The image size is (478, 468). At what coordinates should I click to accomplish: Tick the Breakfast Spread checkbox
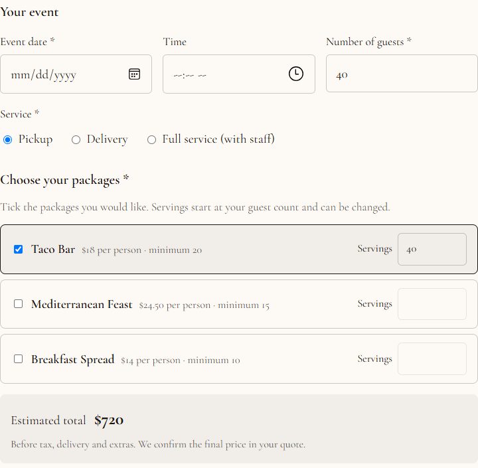19,359
